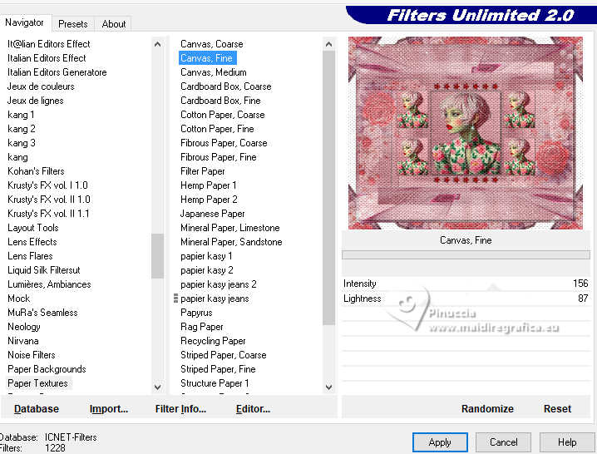This screenshot has width=597, height=454.
Task: Click the Database button
Action: (37, 408)
